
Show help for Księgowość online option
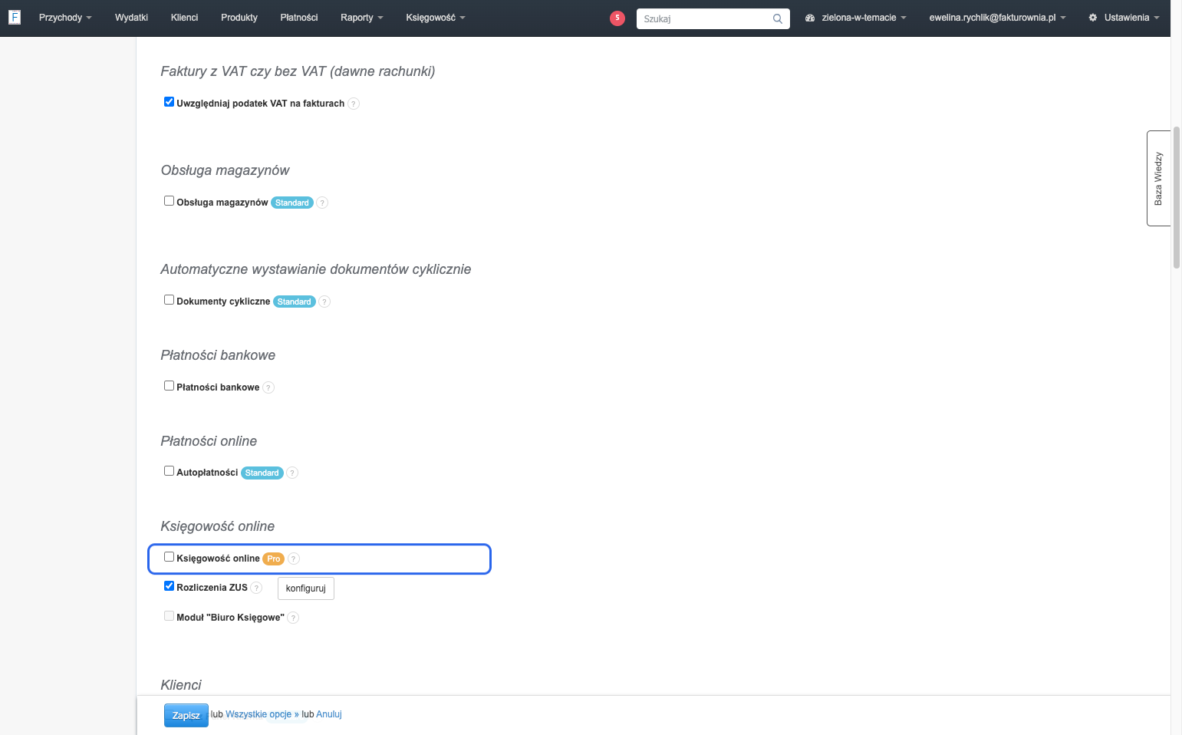pos(294,559)
